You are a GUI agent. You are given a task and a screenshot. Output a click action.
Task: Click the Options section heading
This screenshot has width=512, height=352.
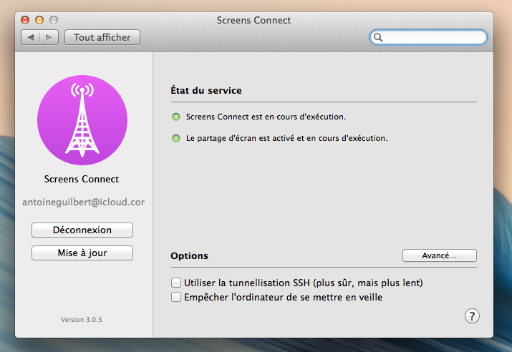(189, 255)
